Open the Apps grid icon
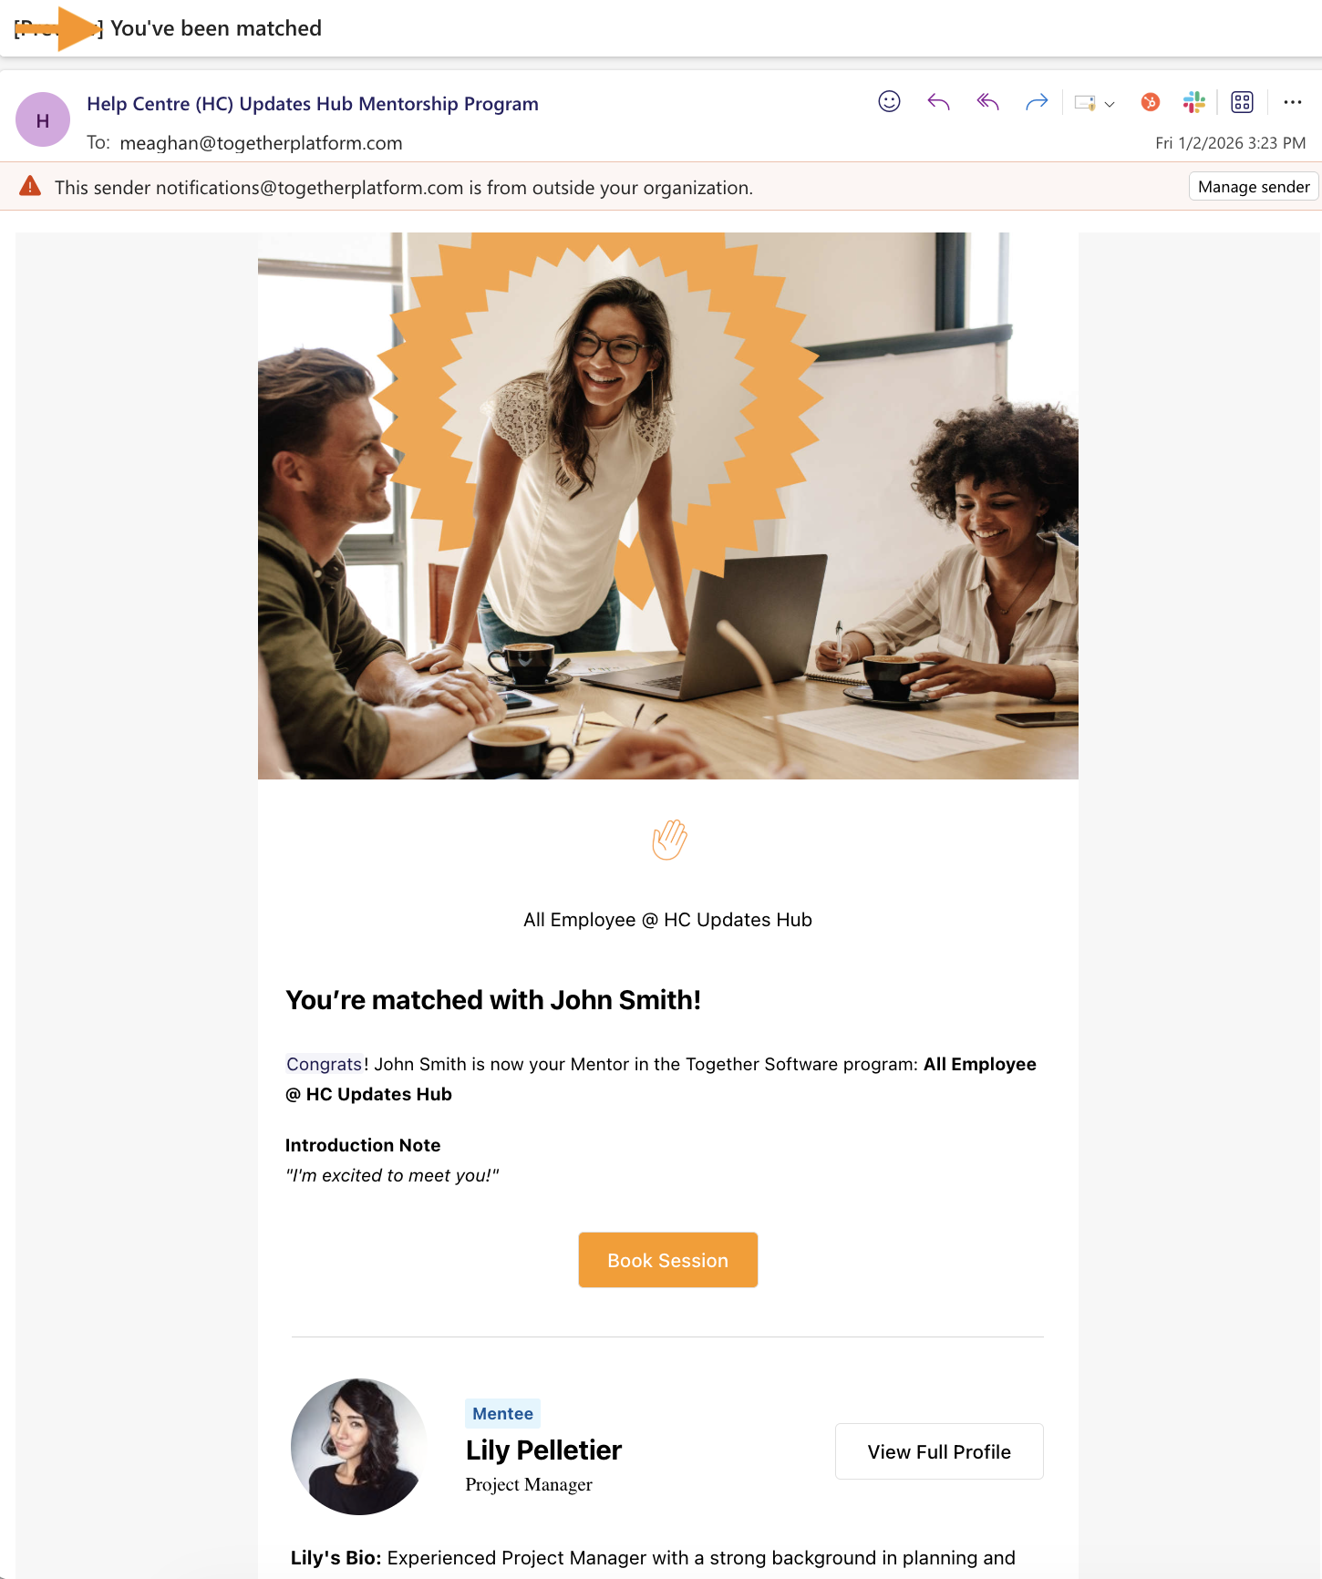The height and width of the screenshot is (1579, 1322). [x=1242, y=102]
